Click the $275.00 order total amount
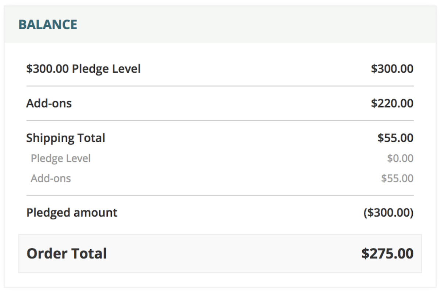 [387, 254]
